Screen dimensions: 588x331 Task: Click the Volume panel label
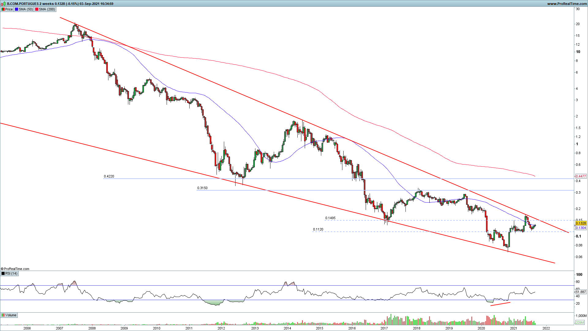11,315
